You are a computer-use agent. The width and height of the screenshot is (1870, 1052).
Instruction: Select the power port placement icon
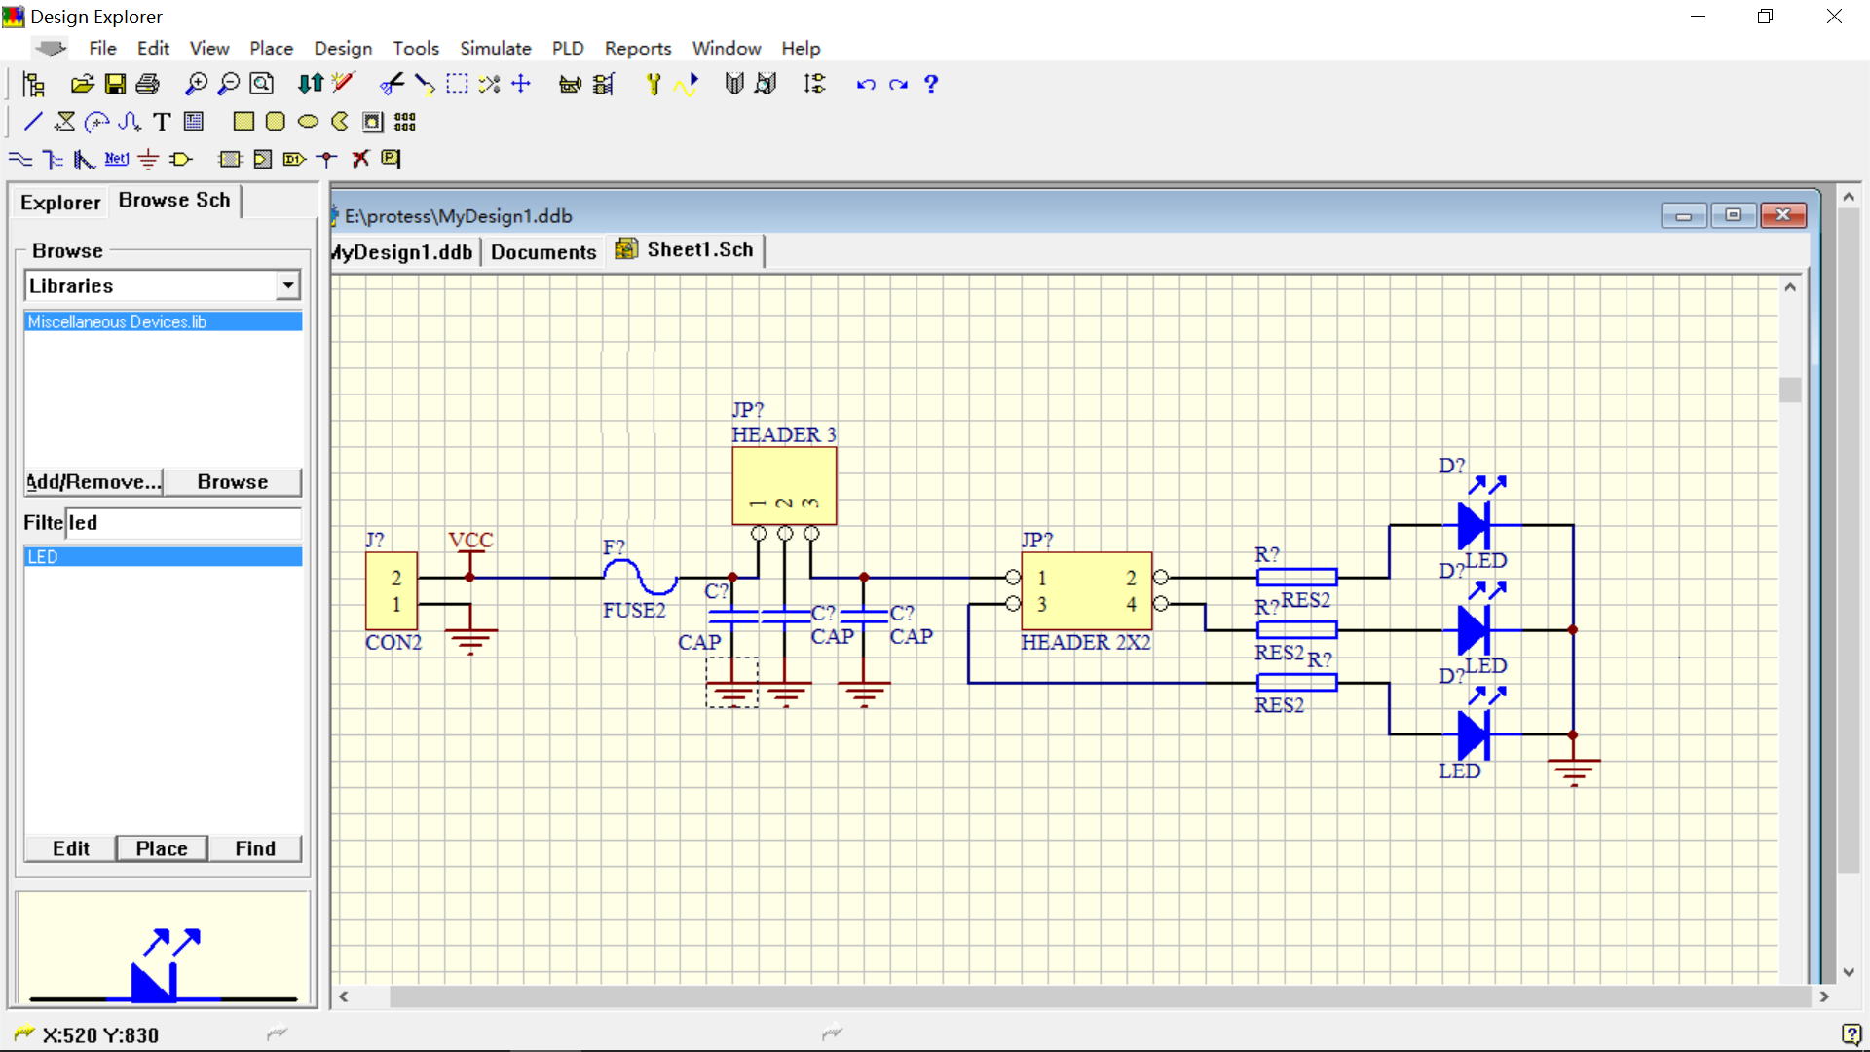coord(150,158)
